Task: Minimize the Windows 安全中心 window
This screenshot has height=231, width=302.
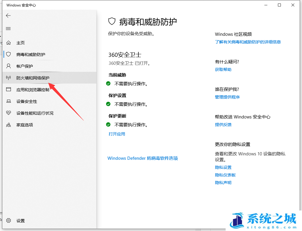Action: coord(266,5)
